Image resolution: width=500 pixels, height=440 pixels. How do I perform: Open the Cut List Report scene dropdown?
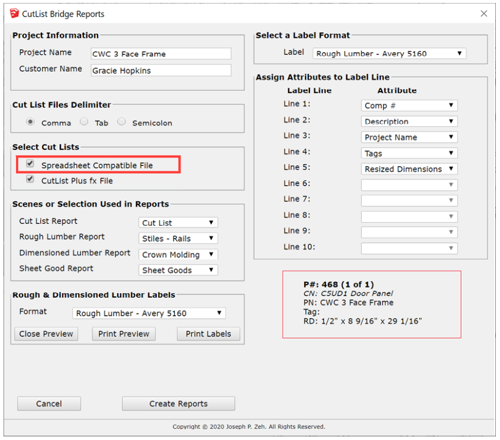[x=178, y=223]
